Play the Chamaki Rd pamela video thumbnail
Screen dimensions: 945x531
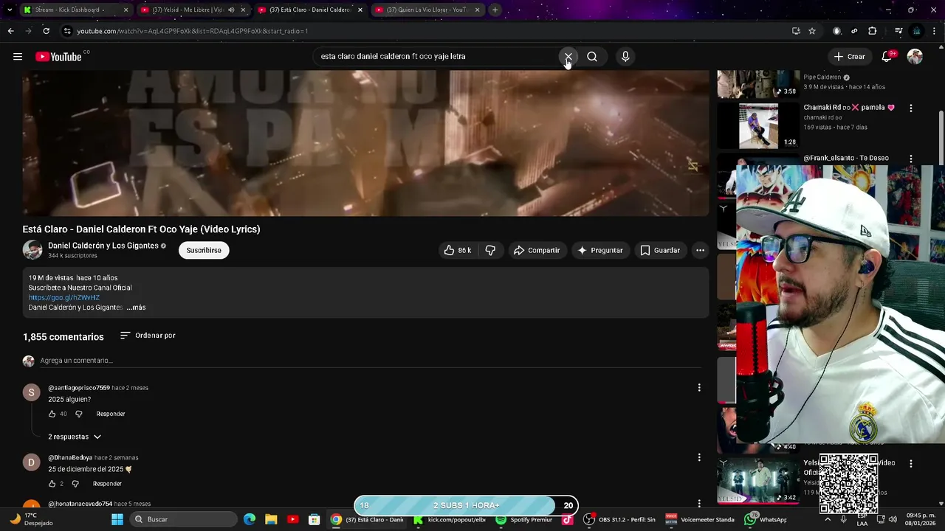(x=758, y=126)
